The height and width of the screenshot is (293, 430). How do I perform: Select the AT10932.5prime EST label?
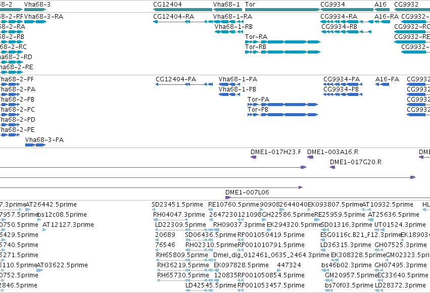(388, 205)
